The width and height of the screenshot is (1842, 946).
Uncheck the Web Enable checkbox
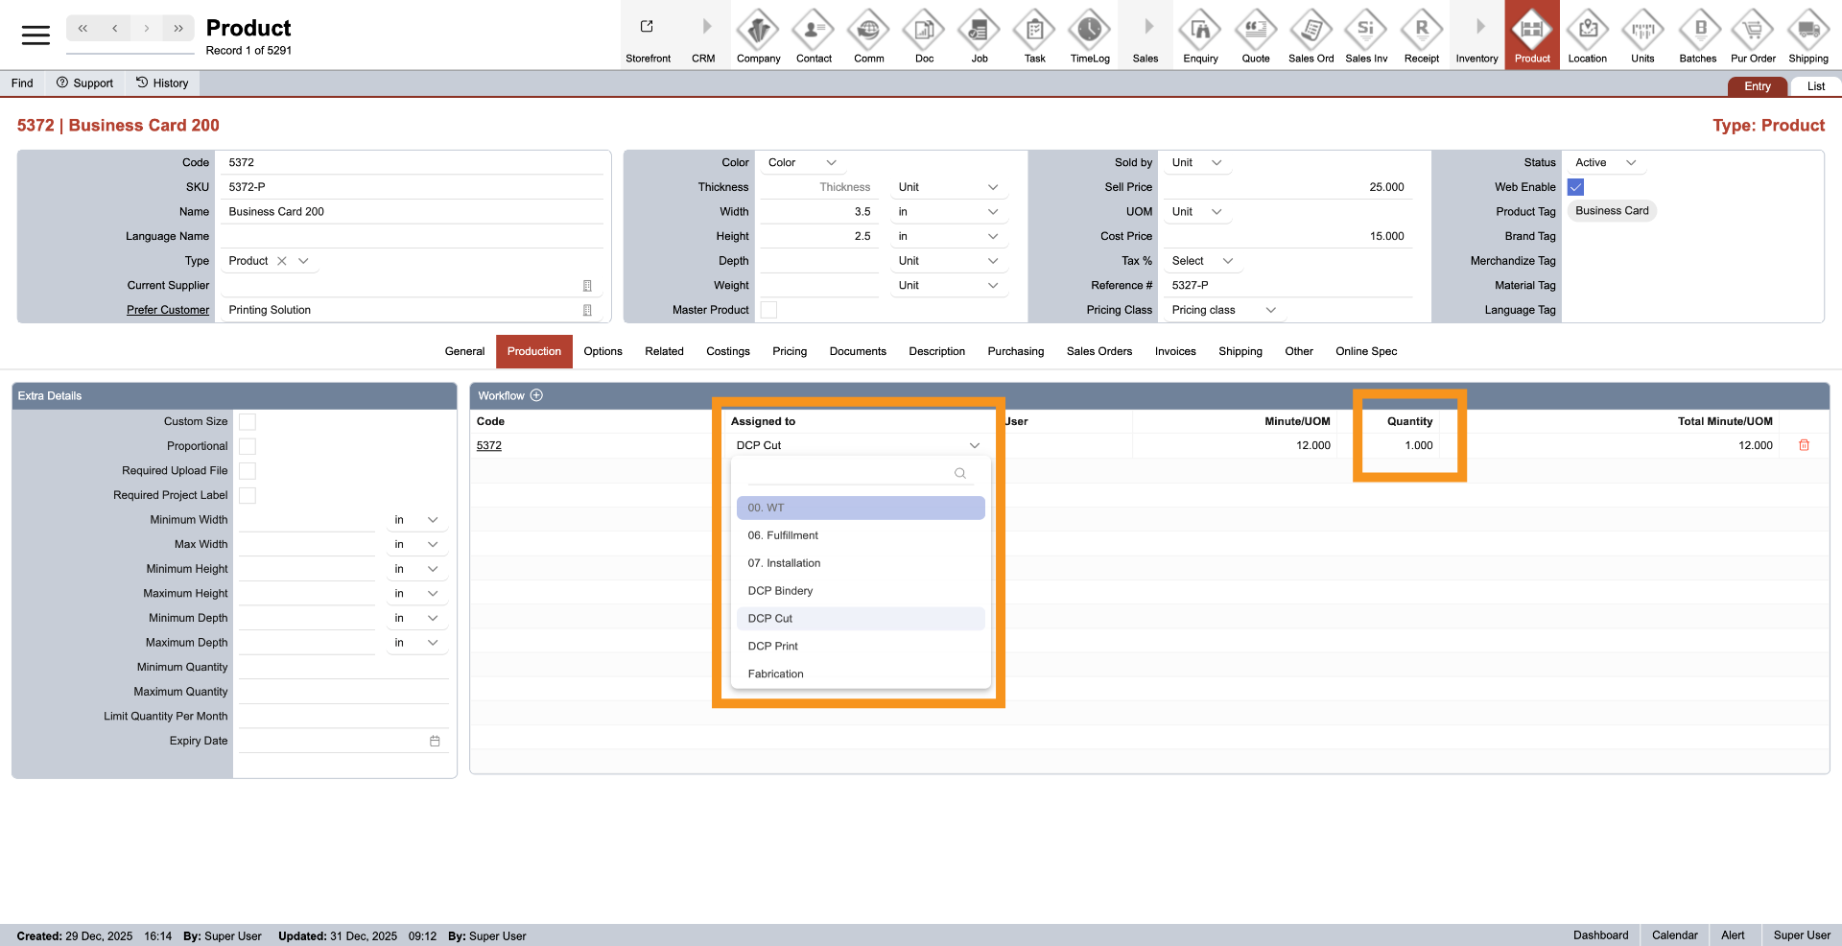pos(1575,187)
